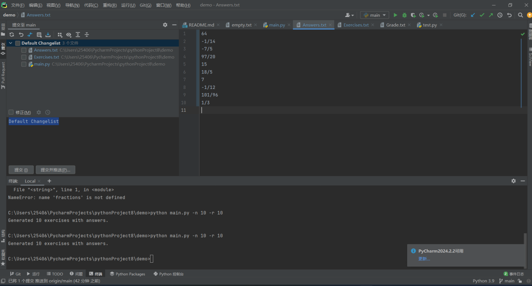Click the concurrency diagram run icon
This screenshot has width=532, height=286.
[435, 15]
